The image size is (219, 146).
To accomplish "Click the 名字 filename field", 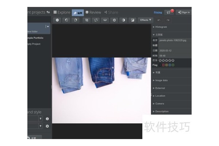I will point(175,41).
